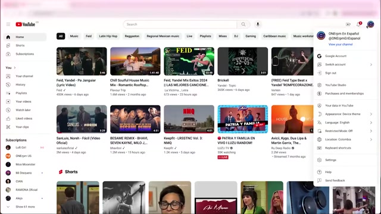The image size is (381, 214).
Task: Open the hamburger guide menu
Action: click(8, 24)
